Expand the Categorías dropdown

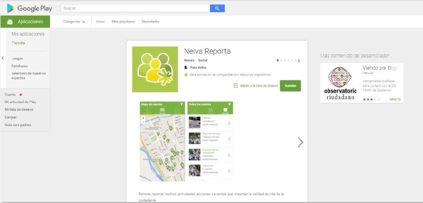74,21
